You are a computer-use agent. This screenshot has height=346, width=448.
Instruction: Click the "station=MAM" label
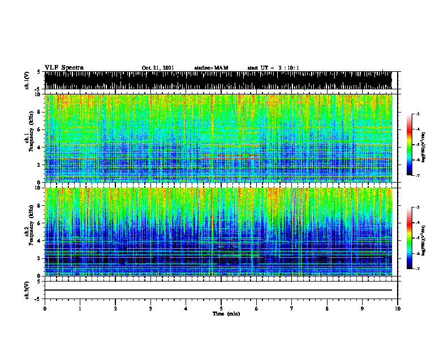211,68
